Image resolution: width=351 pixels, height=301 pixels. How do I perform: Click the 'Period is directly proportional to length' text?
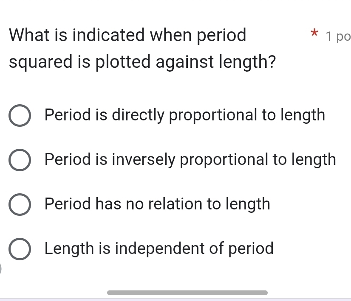click(x=184, y=115)
